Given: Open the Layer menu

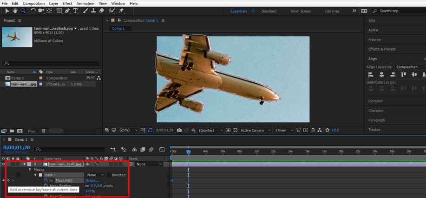Looking at the screenshot, I should point(53,4).
